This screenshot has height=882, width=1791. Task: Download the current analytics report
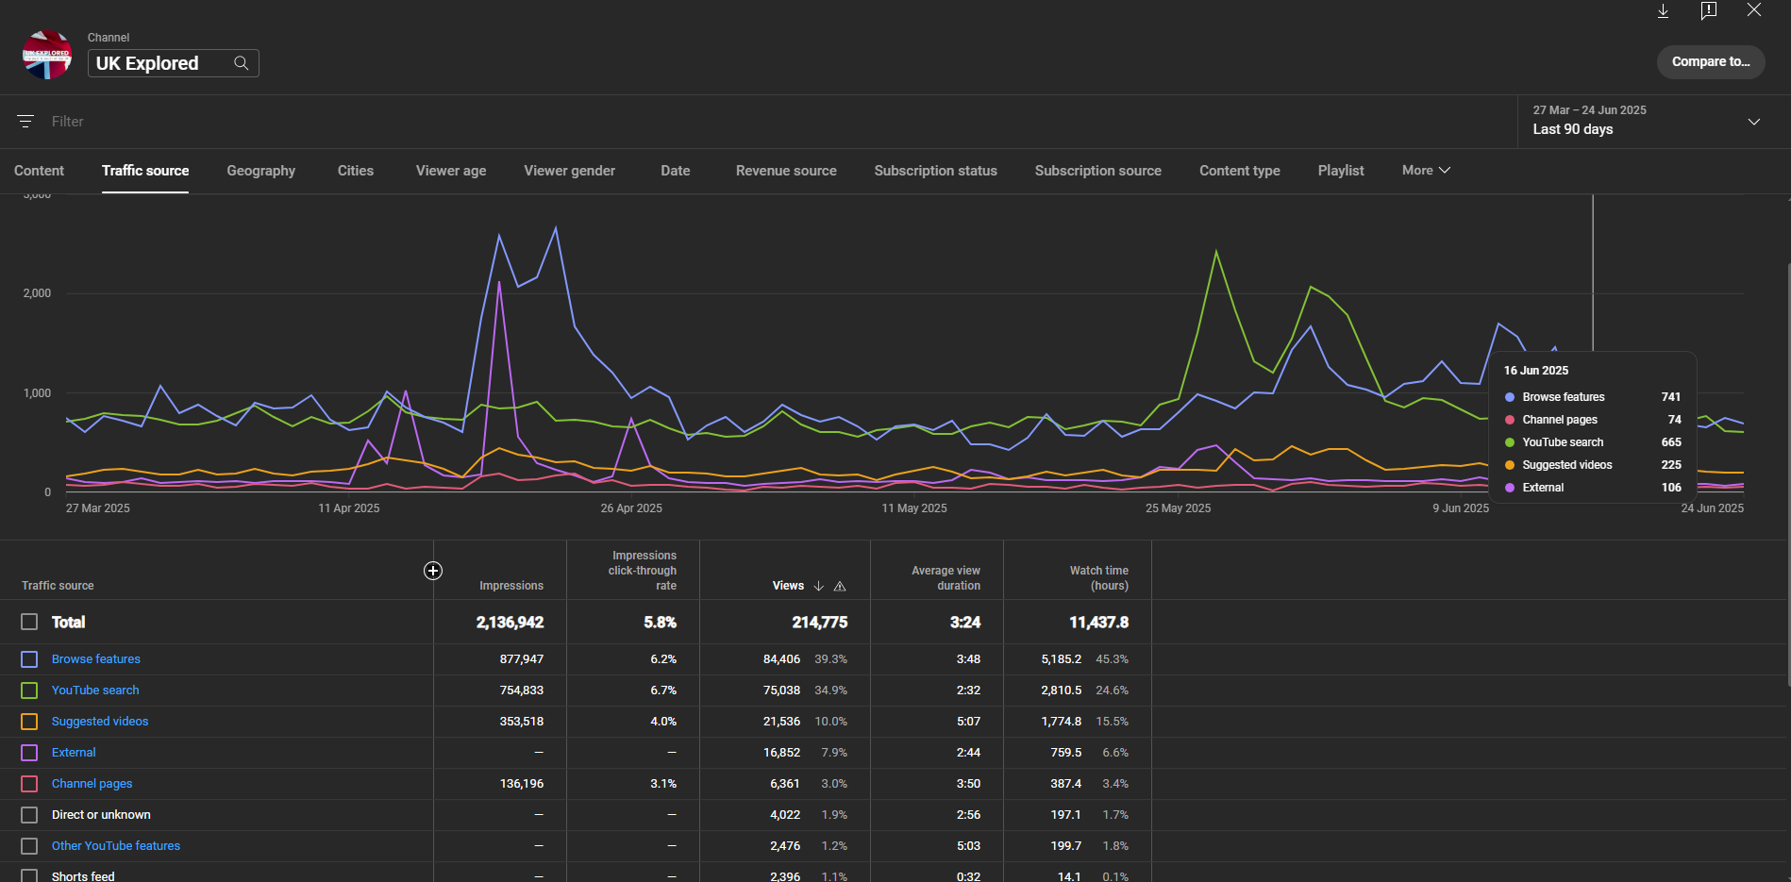point(1663,10)
